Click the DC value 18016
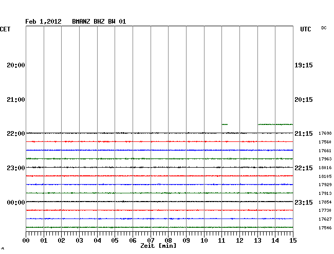This screenshot has width=334, height=254. pyautogui.click(x=325, y=168)
